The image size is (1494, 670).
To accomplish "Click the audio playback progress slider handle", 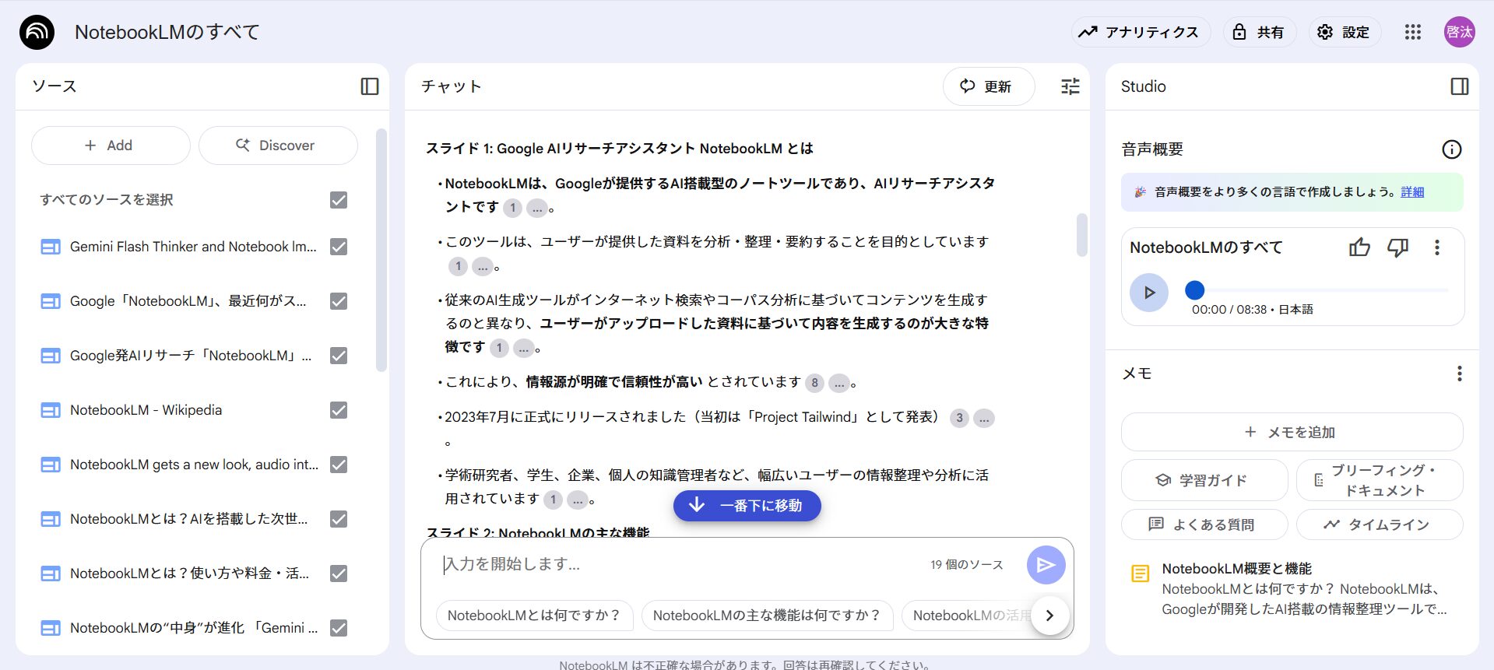I will (x=1194, y=290).
